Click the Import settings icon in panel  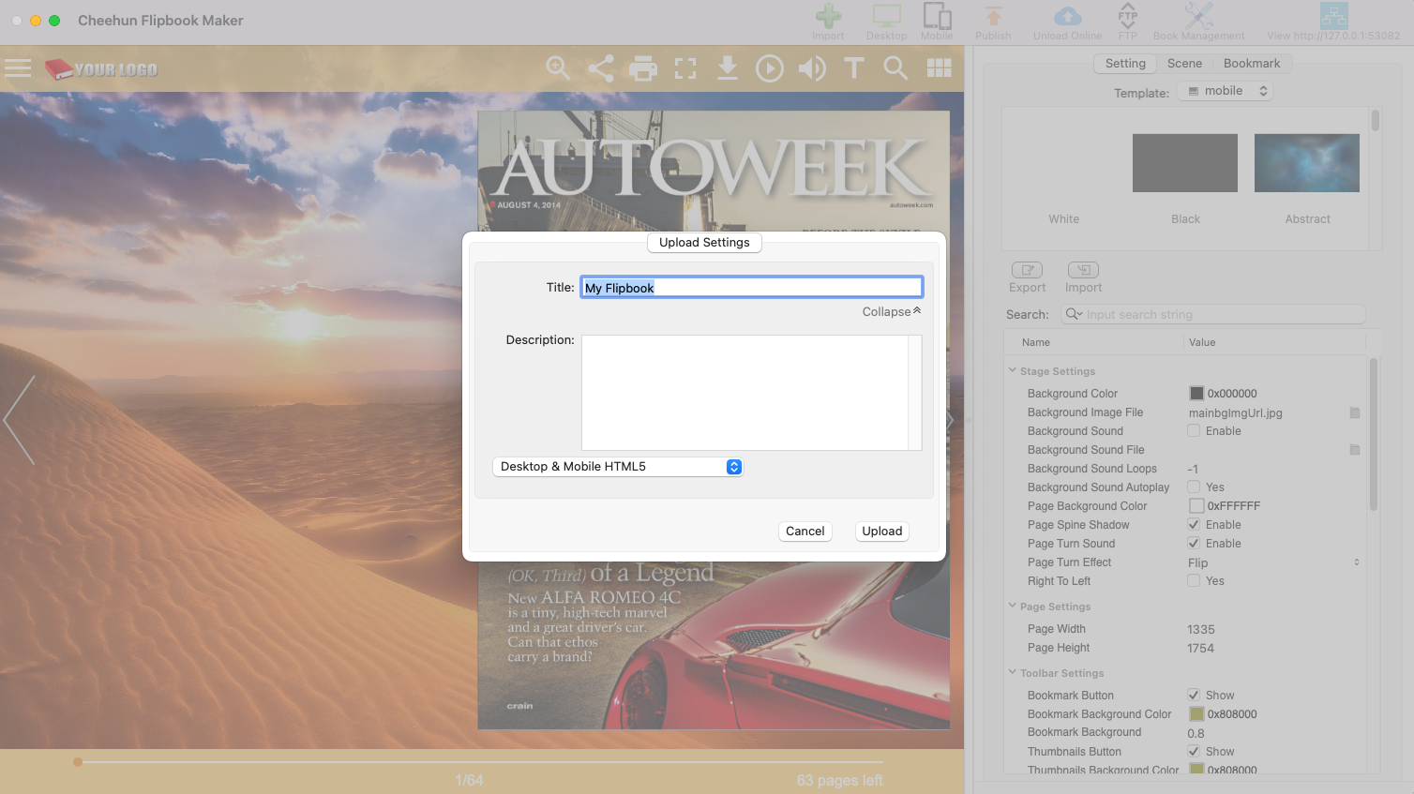pyautogui.click(x=1083, y=270)
